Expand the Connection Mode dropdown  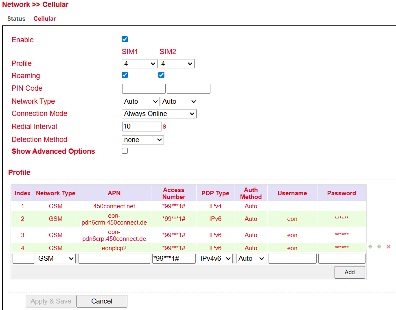tap(159, 114)
